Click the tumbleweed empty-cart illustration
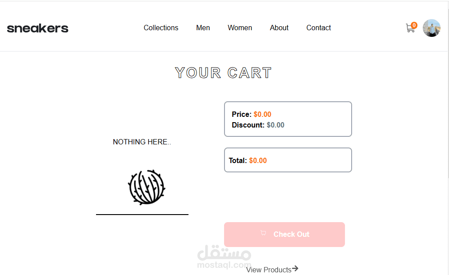This screenshot has width=449, height=275. coord(146,187)
